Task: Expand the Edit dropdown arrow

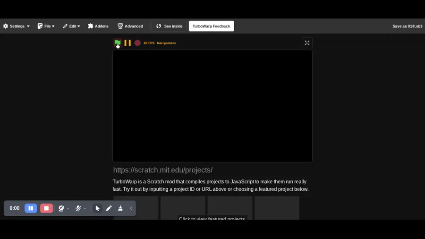Action: [x=78, y=26]
